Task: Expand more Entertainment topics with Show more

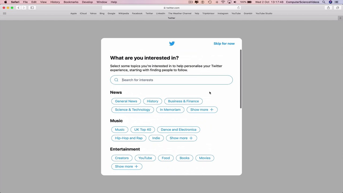Action: pos(127,166)
